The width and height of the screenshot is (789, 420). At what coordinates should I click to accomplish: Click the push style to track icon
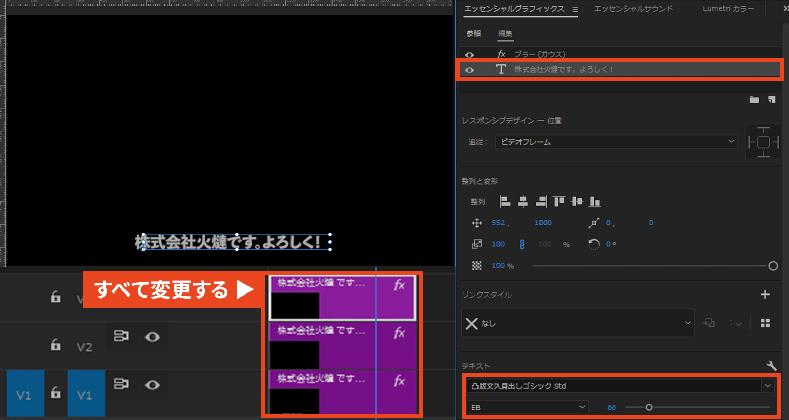click(709, 323)
